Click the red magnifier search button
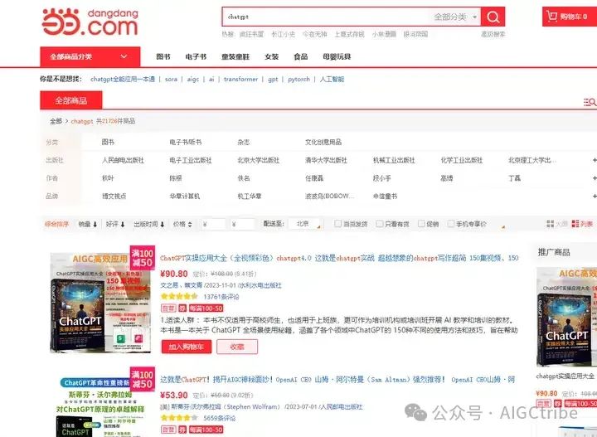The width and height of the screenshot is (597, 437). pyautogui.click(x=493, y=17)
